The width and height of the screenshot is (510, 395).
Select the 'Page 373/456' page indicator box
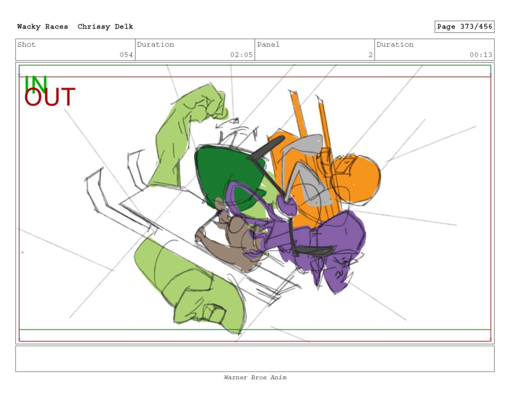pyautogui.click(x=465, y=27)
